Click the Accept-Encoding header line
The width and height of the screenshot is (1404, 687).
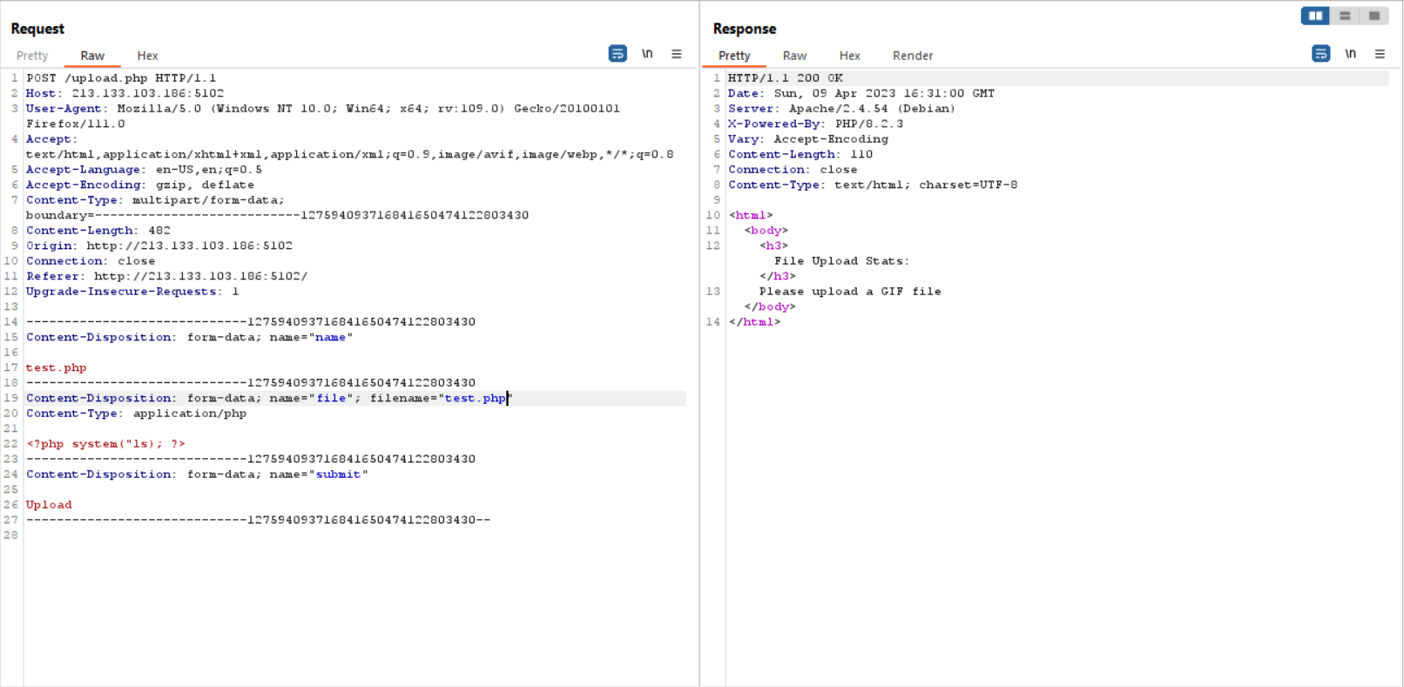[140, 185]
